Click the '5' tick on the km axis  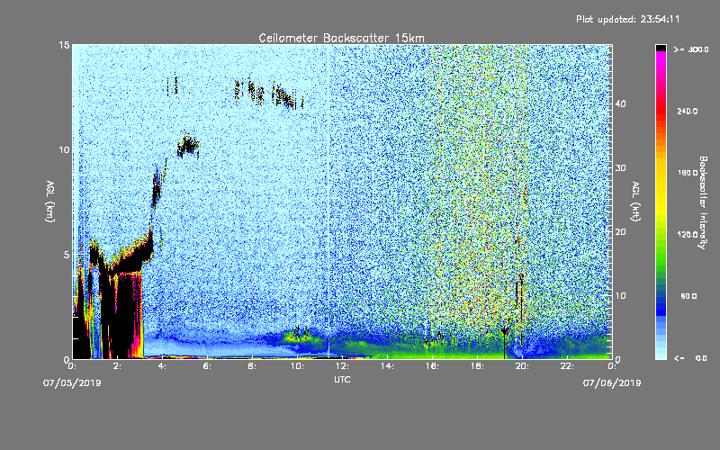[x=67, y=255]
